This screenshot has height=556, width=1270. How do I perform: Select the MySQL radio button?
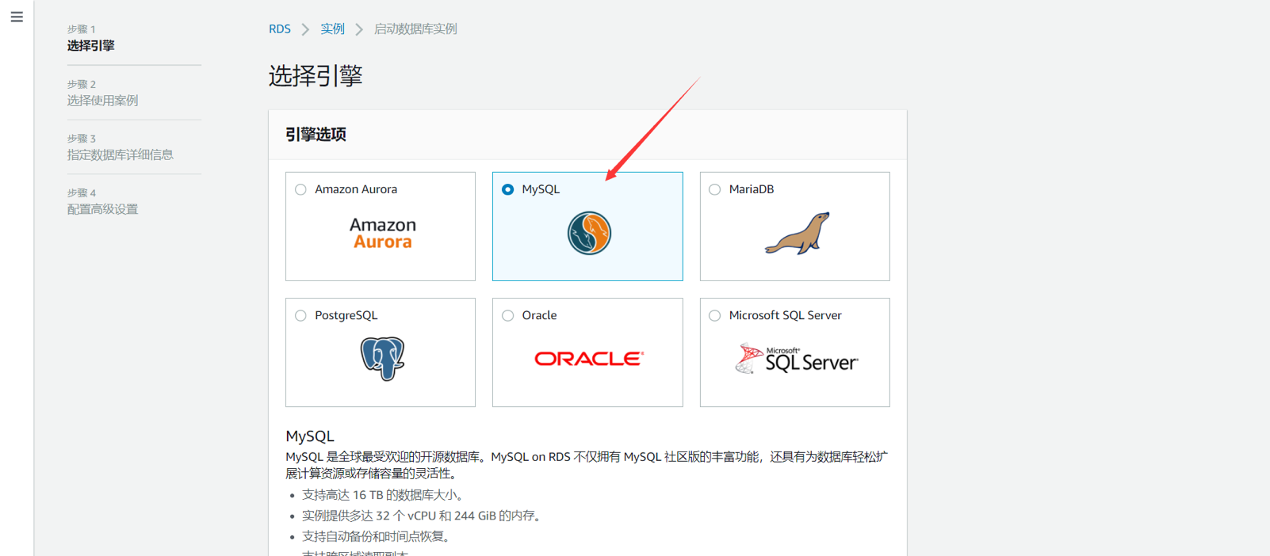pyautogui.click(x=508, y=189)
